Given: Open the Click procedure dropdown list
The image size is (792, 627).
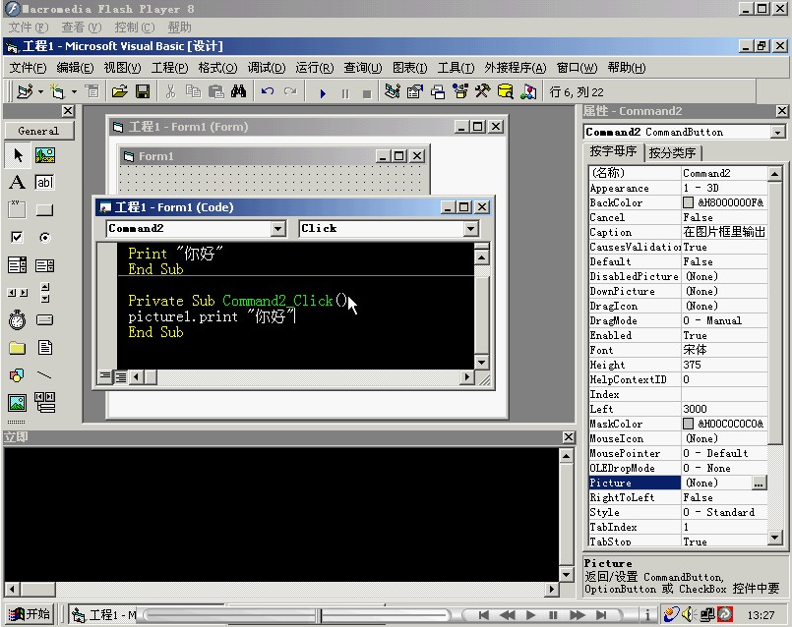Looking at the screenshot, I should 469,229.
